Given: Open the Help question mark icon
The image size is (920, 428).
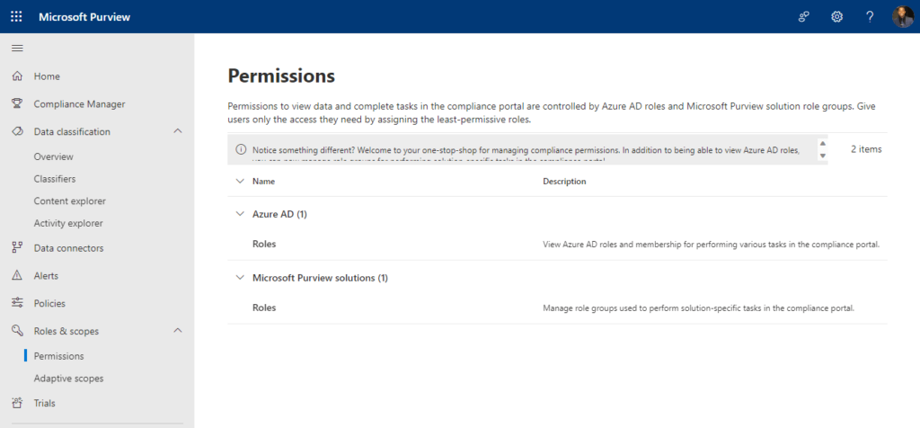Looking at the screenshot, I should pyautogui.click(x=870, y=16).
